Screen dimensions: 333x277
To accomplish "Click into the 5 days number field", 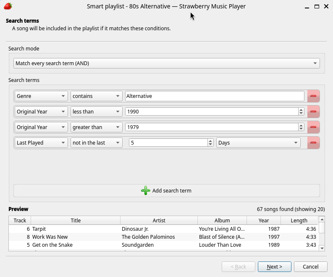I will [168, 142].
